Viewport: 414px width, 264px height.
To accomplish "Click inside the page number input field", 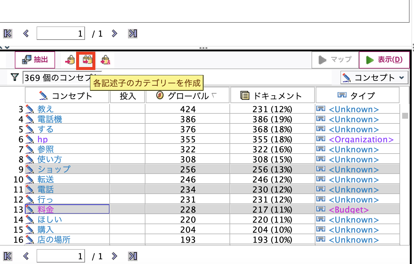I will pos(61,256).
